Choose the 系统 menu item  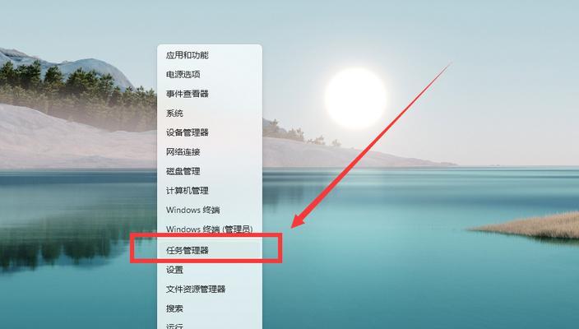point(210,114)
